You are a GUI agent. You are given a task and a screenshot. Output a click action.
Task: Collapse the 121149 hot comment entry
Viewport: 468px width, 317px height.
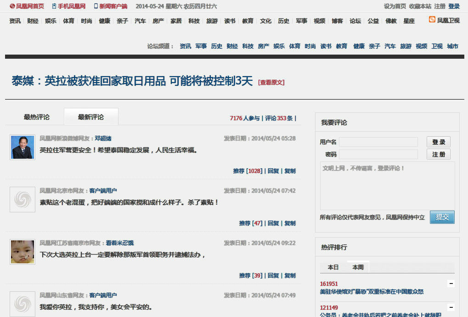click(x=452, y=306)
